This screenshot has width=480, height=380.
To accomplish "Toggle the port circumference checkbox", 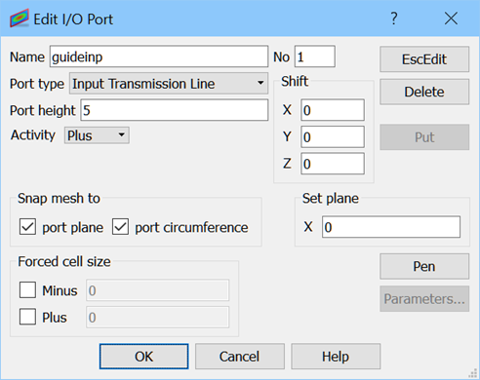I will [120, 227].
